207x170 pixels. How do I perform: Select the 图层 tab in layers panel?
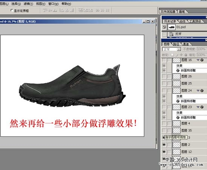[x=167, y=44]
